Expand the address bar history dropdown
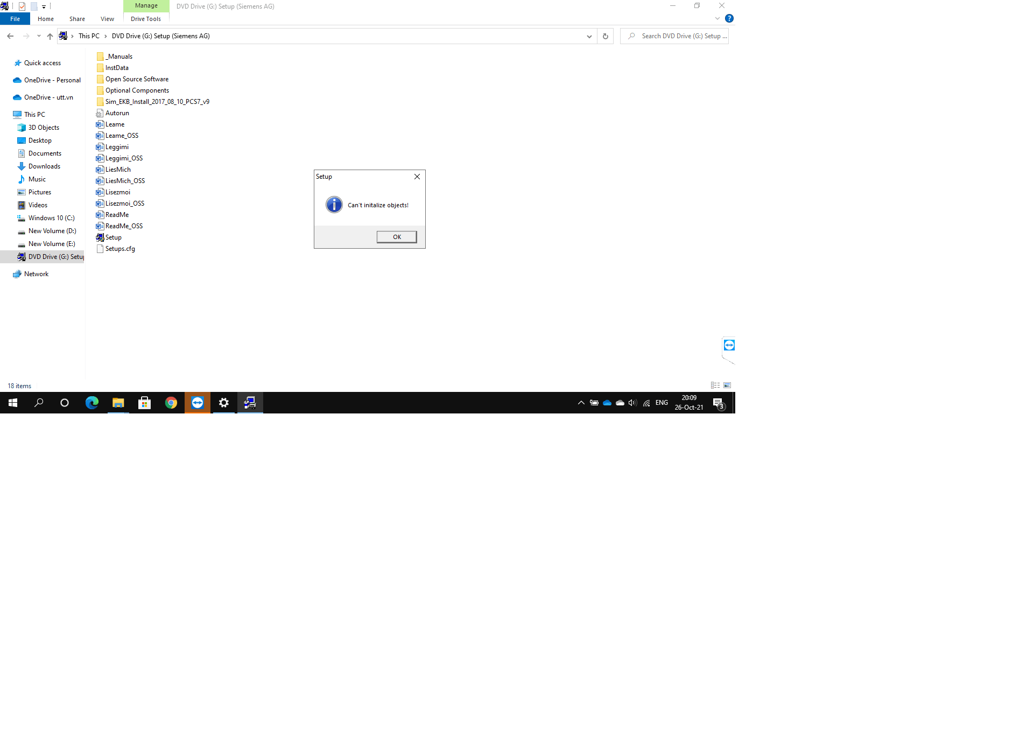 (x=589, y=36)
